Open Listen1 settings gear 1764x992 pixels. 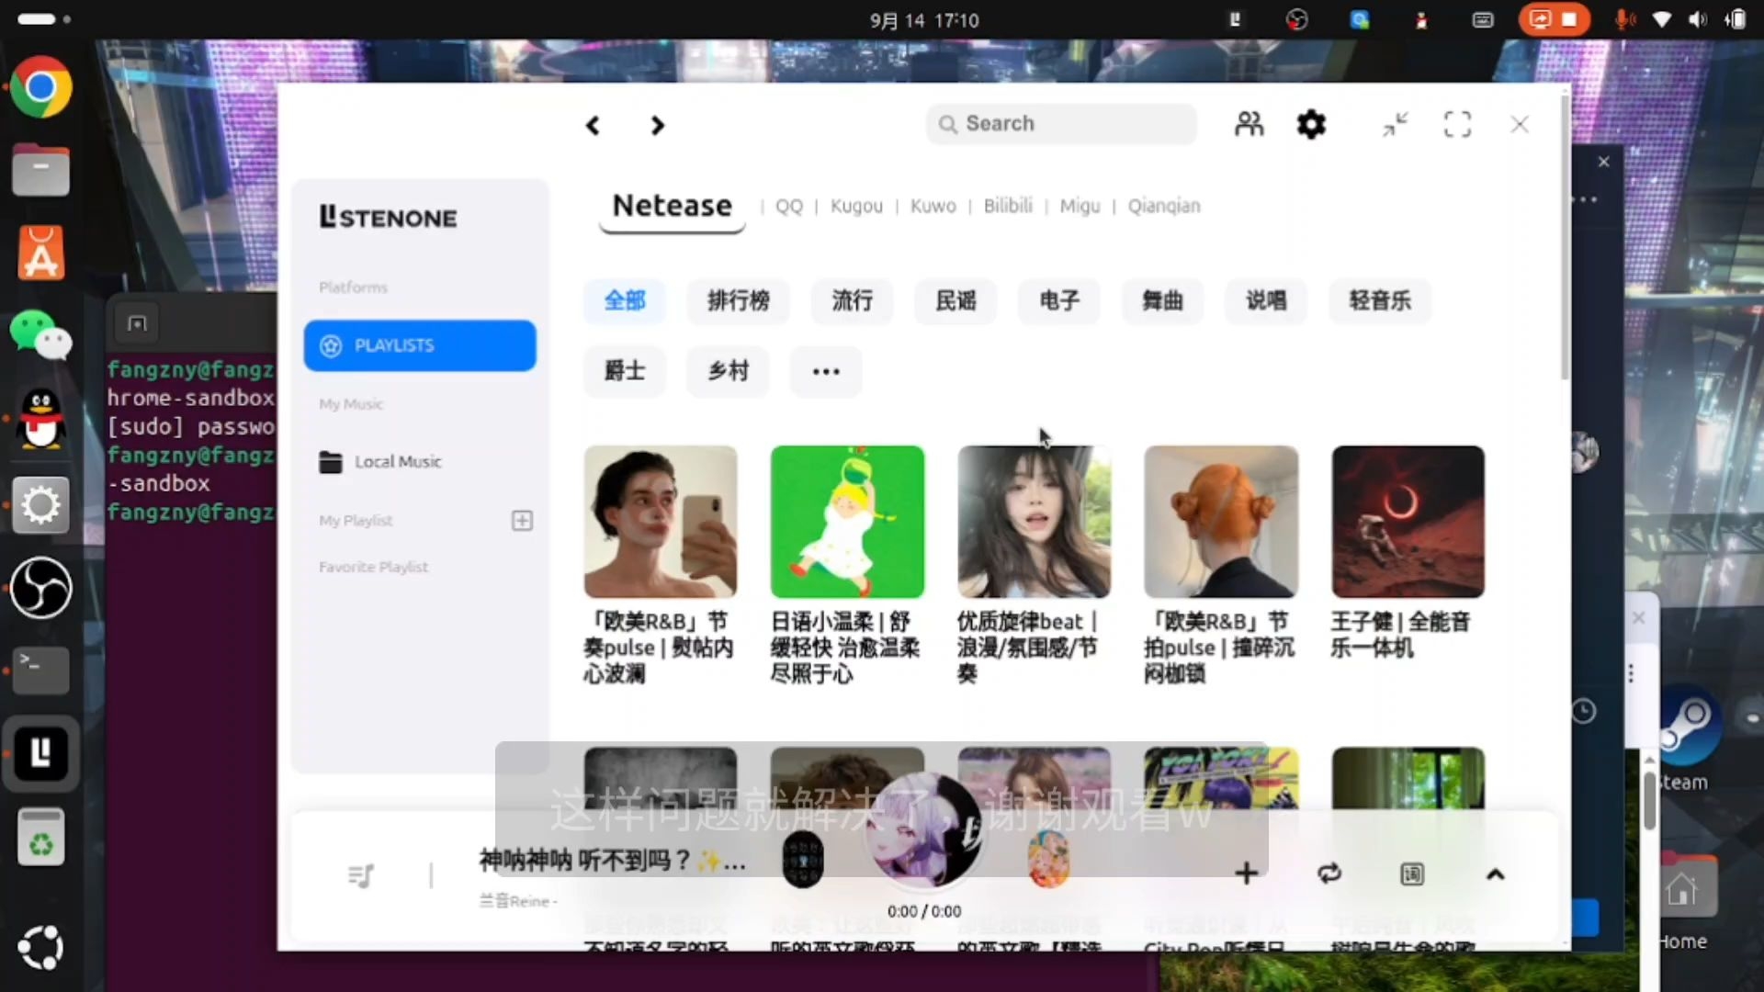(x=1311, y=124)
